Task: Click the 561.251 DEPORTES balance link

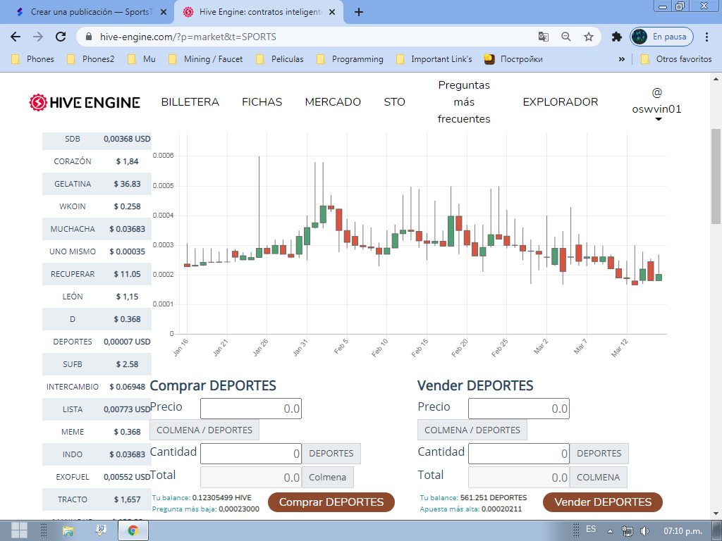Action: click(494, 498)
